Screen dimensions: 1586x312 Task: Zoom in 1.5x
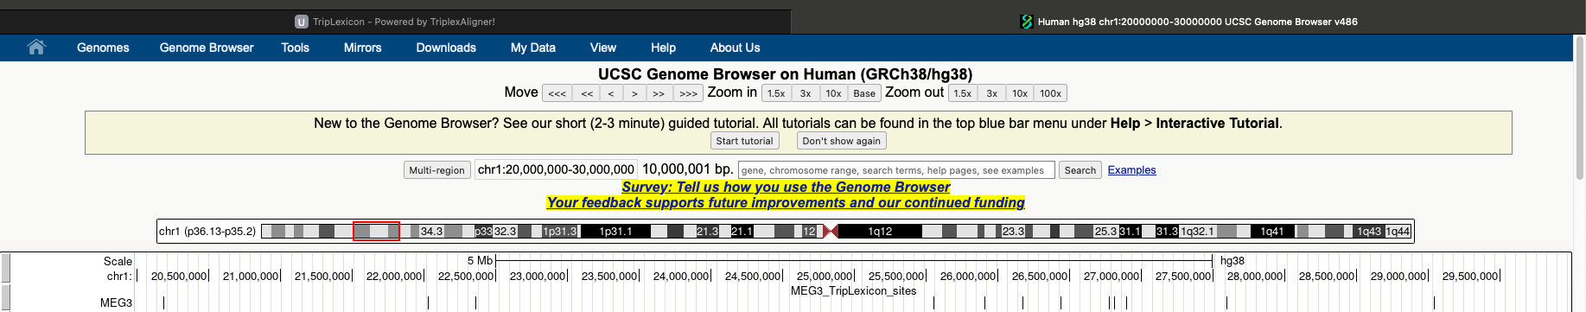[x=776, y=93]
